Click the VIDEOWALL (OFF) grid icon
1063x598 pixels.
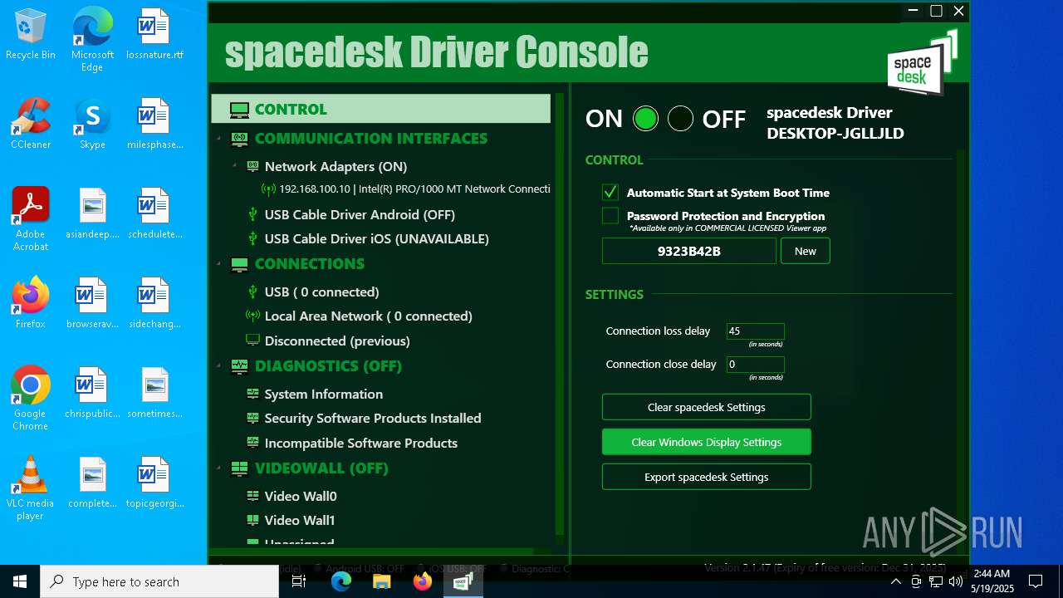[x=239, y=468]
